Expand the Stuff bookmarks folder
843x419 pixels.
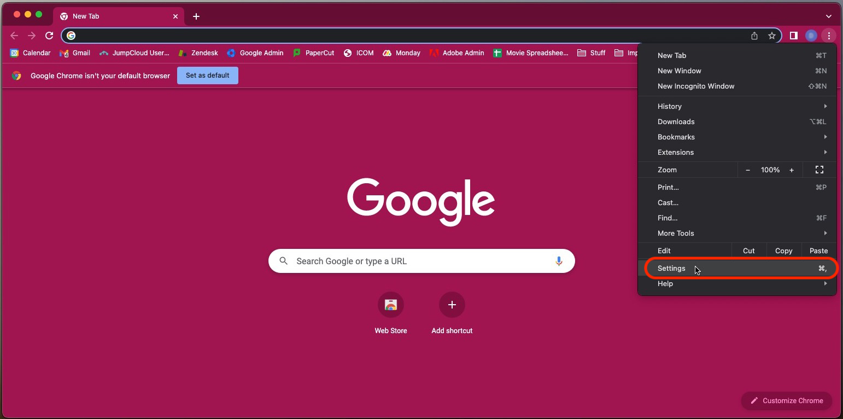[x=592, y=53]
